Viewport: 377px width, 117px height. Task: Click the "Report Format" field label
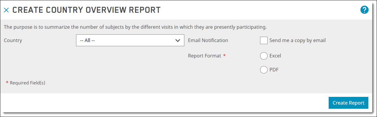pos(205,56)
